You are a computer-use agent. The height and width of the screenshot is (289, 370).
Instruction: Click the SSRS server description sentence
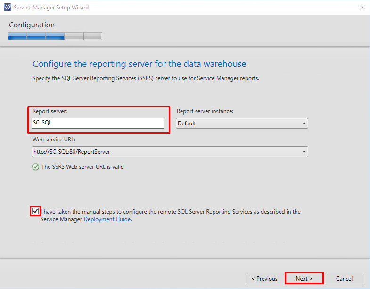point(146,78)
